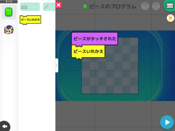Pick ピースいれかえ block in the palette
This screenshot has height=131, width=175.
tap(30, 20)
